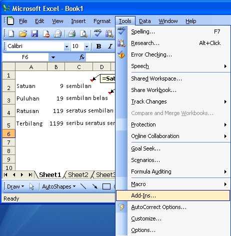This screenshot has height=236, width=231.
Task: Select the Arrow drawing tool
Action: click(x=94, y=186)
